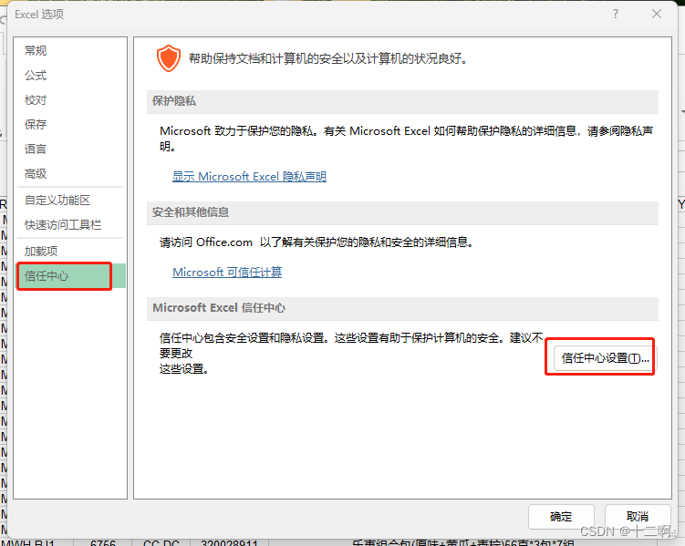Screen dimensions: 685x546
Task: Confirm with the 确定 button
Action: point(561,517)
